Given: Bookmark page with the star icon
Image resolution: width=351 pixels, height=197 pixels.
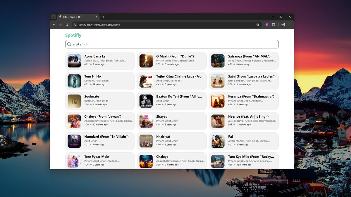Looking at the screenshot, I should [258, 25].
